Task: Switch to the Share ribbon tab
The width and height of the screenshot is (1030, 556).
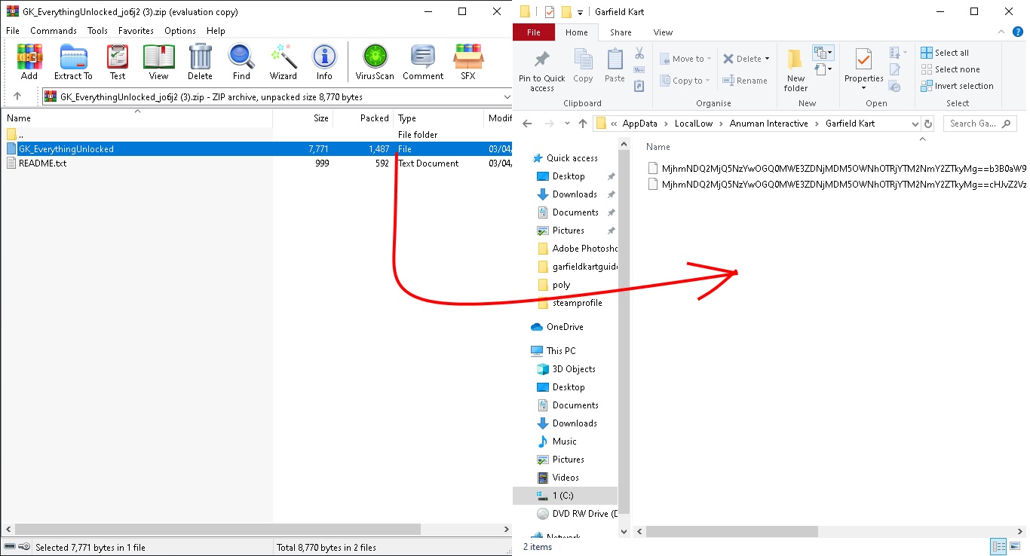Action: (x=621, y=32)
